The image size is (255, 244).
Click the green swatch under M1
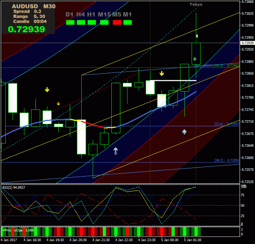[x=127, y=22]
